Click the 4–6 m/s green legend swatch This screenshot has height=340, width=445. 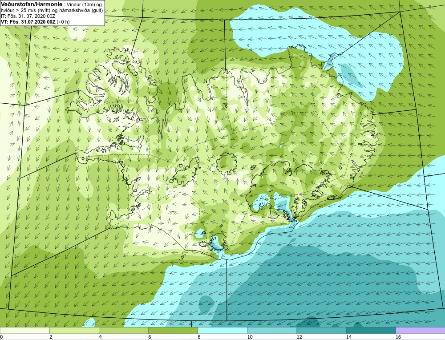(123, 330)
